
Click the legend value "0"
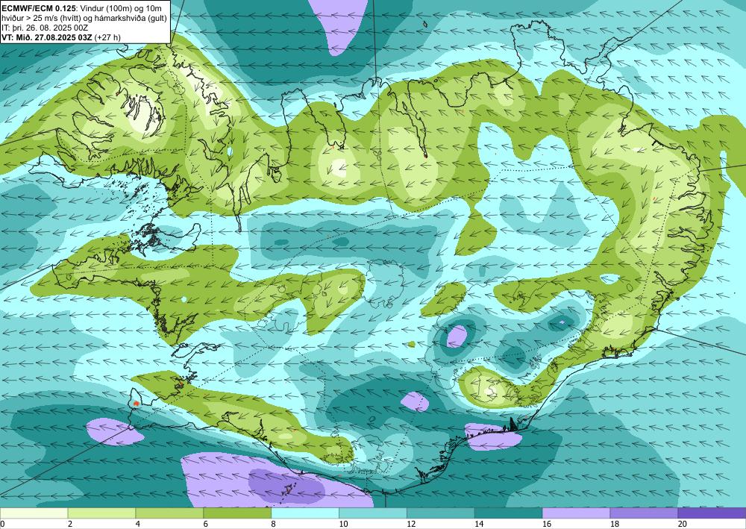[2, 524]
